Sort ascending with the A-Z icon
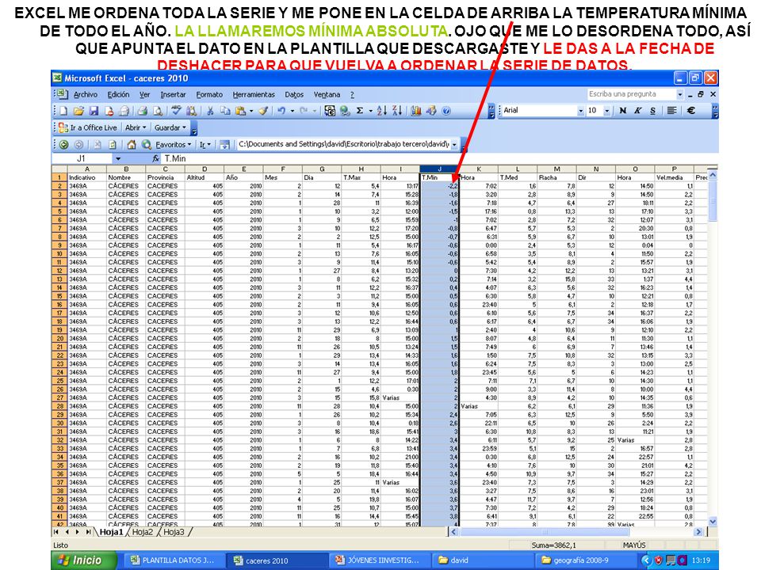This screenshot has width=761, height=570. tap(382, 111)
